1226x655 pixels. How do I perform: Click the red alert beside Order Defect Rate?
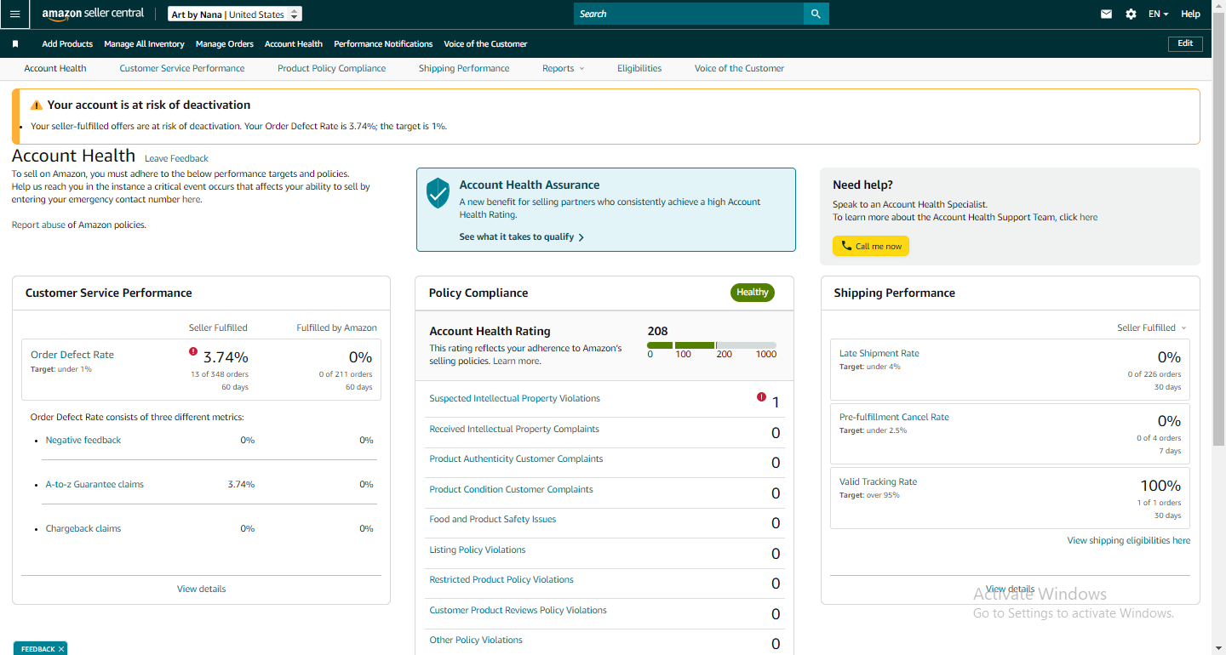coord(193,351)
